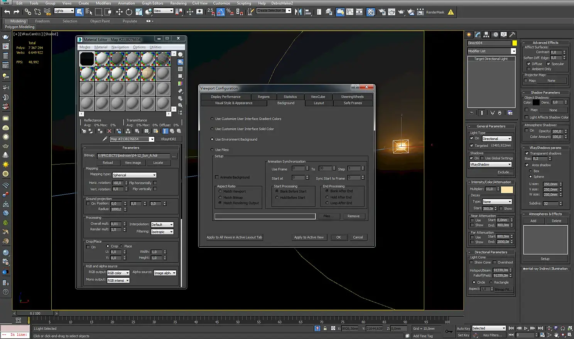Select the Move transform tool
Viewport: 574px width, 339px height.
pos(119,12)
